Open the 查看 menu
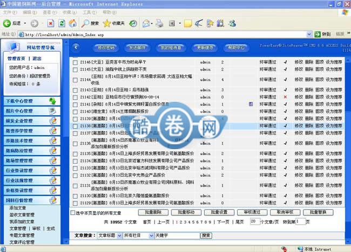 (50, 12)
